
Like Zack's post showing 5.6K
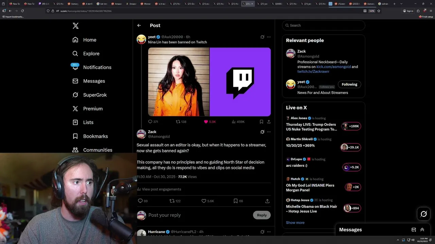point(208,201)
